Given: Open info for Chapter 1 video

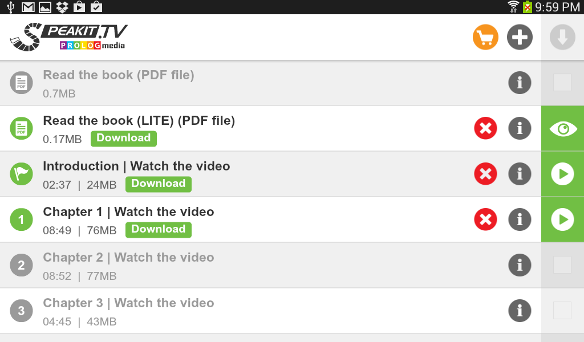Looking at the screenshot, I should point(520,219).
